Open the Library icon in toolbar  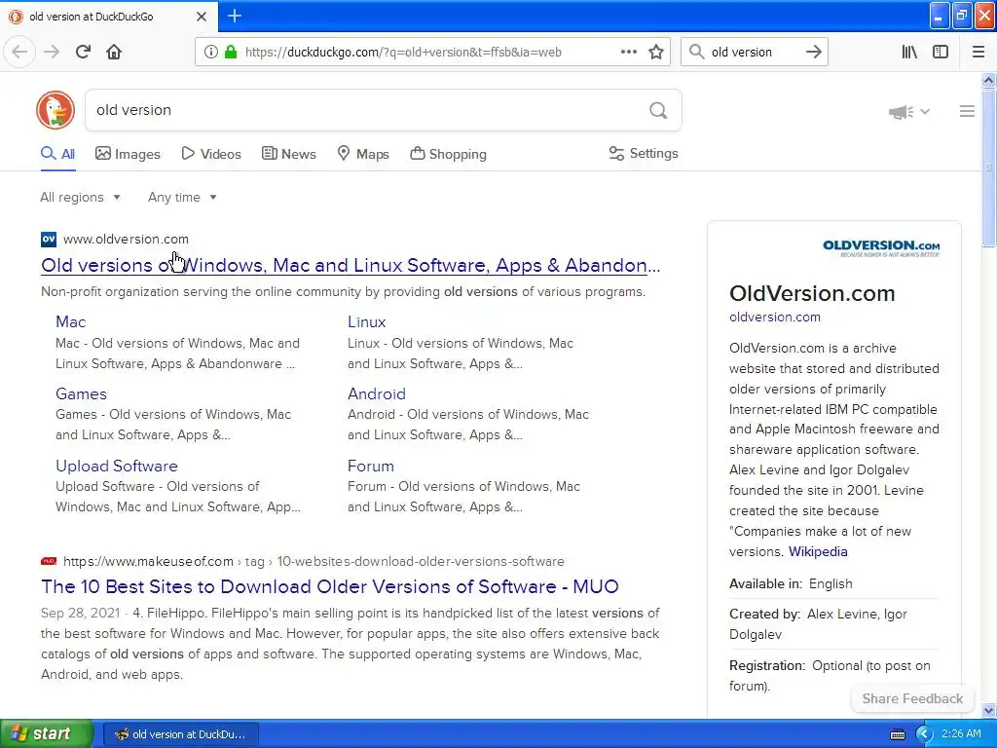pos(909,52)
